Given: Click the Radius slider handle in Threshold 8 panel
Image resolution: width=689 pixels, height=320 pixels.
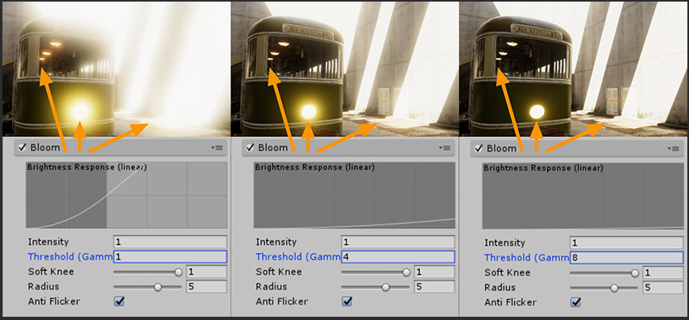Looking at the screenshot, I should coord(614,289).
